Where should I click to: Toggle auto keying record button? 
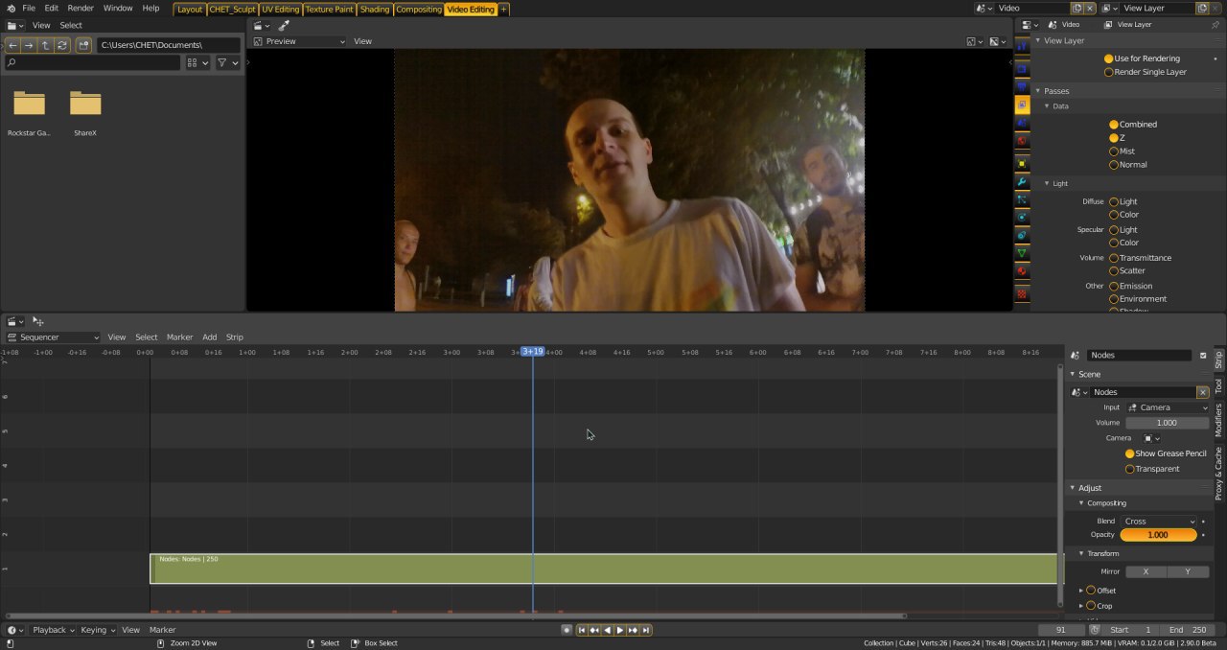click(x=567, y=630)
